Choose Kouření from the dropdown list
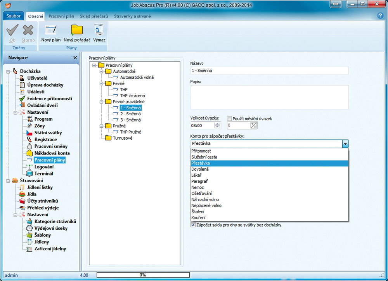388x281 pixels. [x=270, y=218]
